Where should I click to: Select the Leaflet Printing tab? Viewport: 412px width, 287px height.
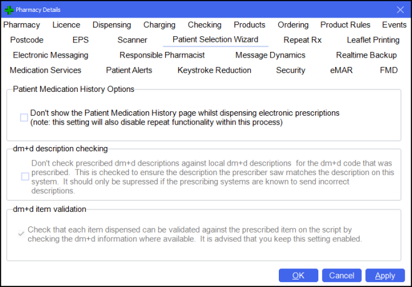(x=373, y=40)
